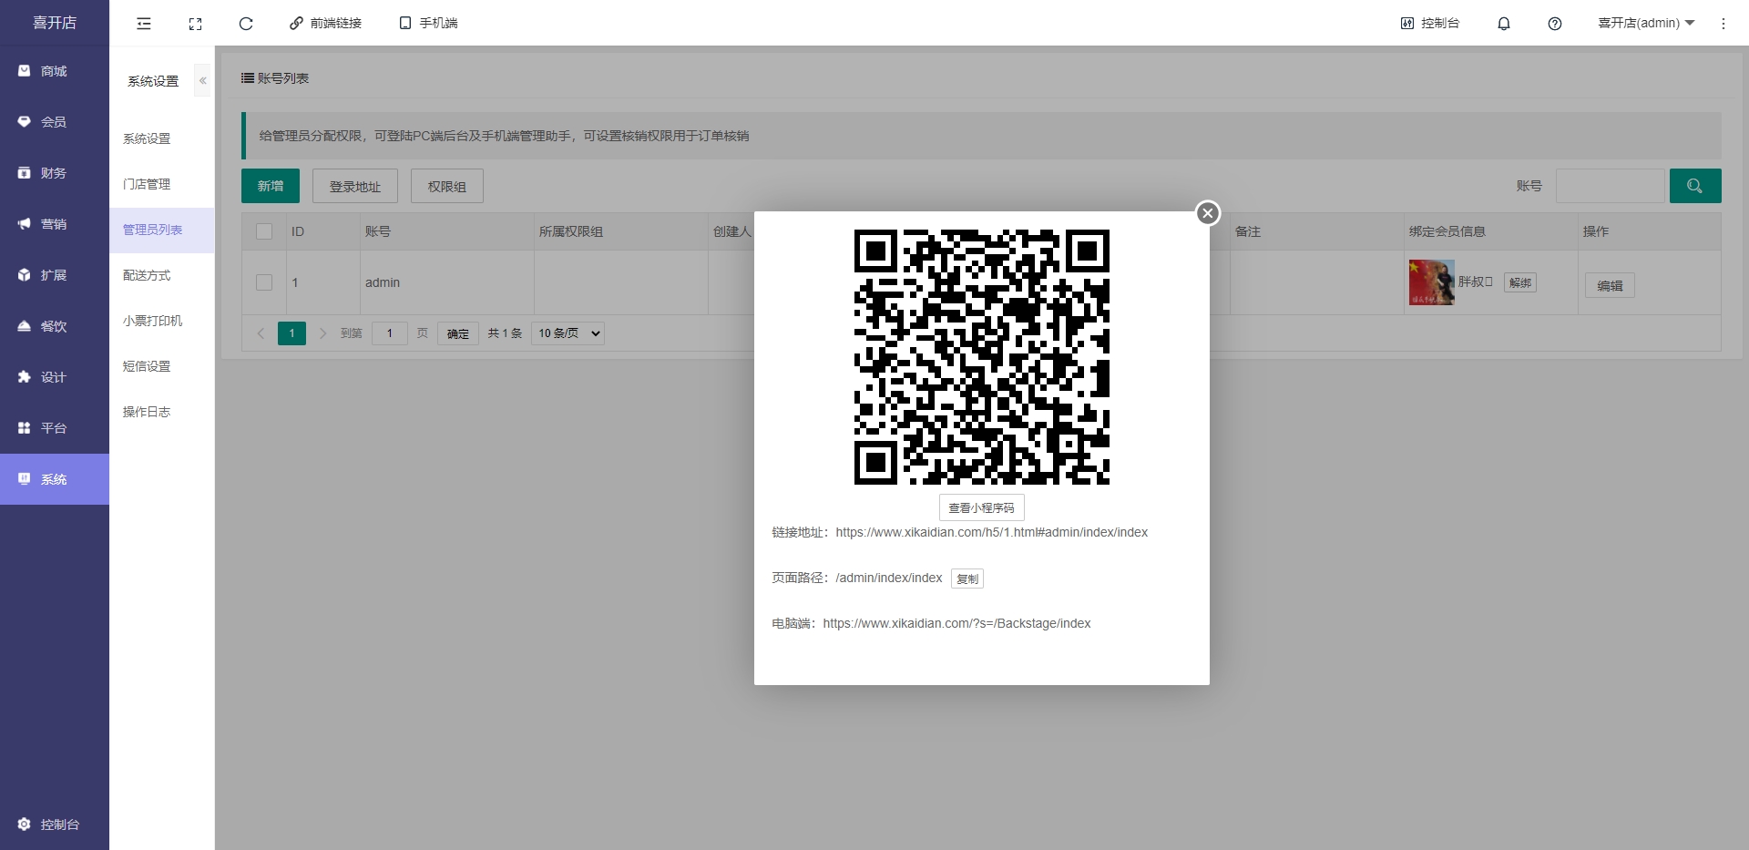This screenshot has width=1749, height=850.
Task: Go to 会员 in the sidebar
Action: pos(55,122)
